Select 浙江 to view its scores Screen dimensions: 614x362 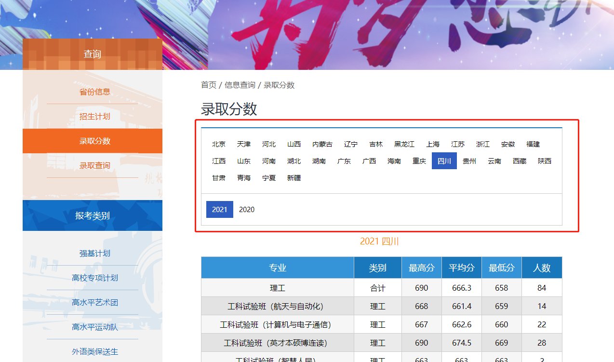(x=482, y=144)
